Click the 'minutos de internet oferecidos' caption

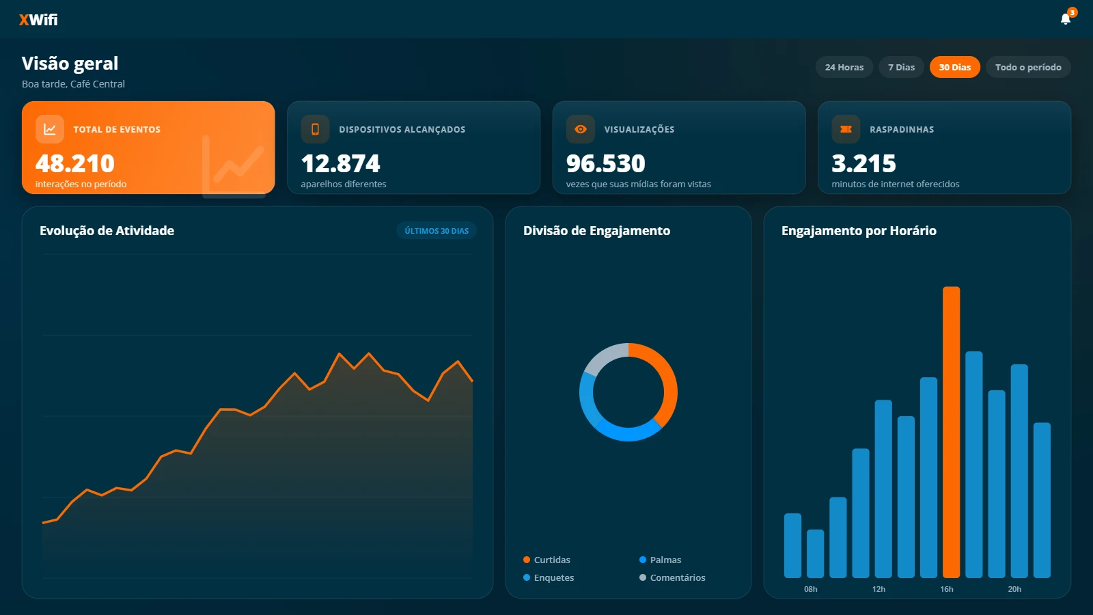(x=895, y=184)
